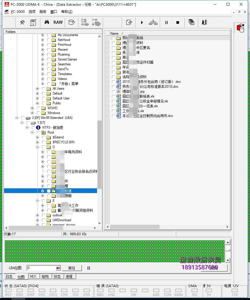
Task: Open the binoculars search tool
Action: pyautogui.click(x=47, y=22)
